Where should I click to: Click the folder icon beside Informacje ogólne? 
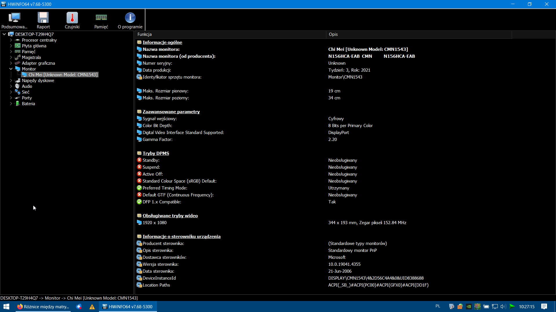click(x=139, y=42)
